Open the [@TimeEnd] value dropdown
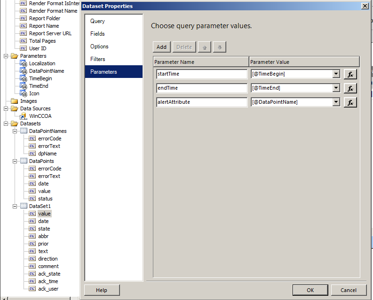This screenshot has width=373, height=300. click(x=336, y=88)
